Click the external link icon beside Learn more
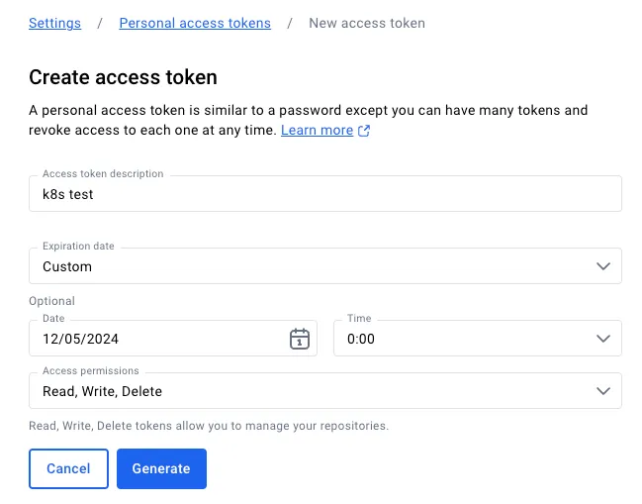The height and width of the screenshot is (504, 642). [364, 131]
